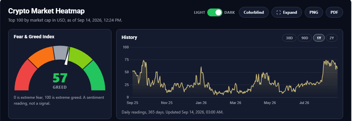Click the orange fear gauge segment
This screenshot has width=352, height=121.
click(43, 57)
